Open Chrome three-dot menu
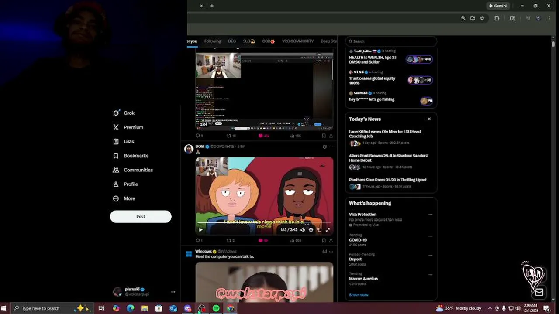 [549, 18]
